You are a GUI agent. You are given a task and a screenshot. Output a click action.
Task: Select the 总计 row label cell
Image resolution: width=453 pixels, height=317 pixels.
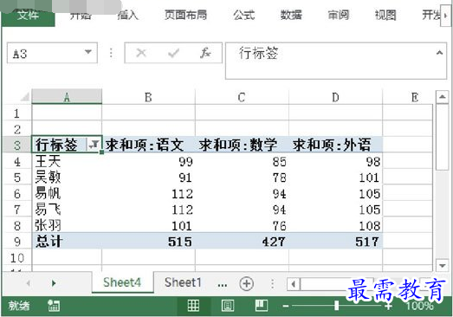click(67, 242)
